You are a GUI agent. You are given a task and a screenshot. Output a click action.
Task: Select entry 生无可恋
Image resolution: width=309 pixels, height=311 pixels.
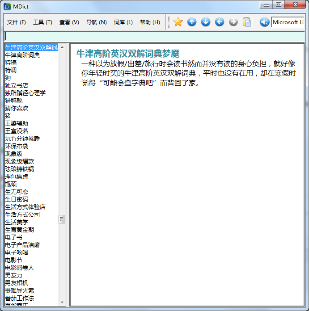17,192
